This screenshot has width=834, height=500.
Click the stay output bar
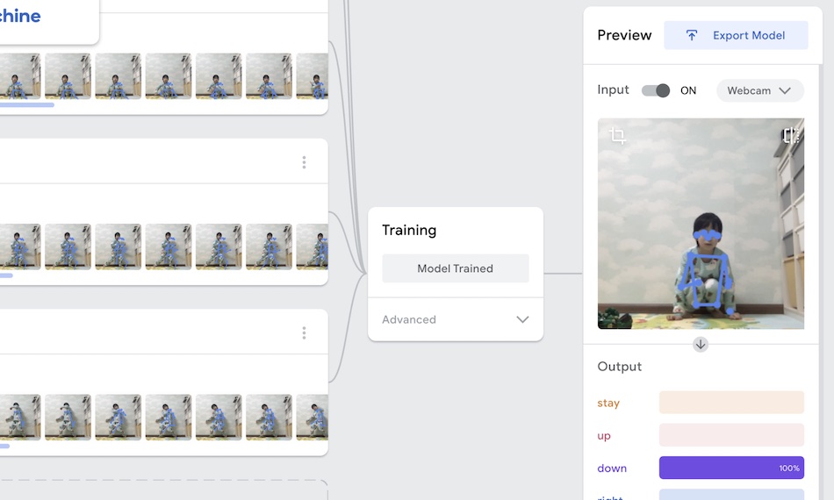[731, 403]
